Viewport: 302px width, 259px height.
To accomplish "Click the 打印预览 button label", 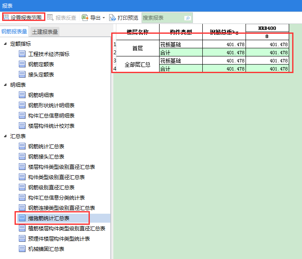I will [x=128, y=18].
